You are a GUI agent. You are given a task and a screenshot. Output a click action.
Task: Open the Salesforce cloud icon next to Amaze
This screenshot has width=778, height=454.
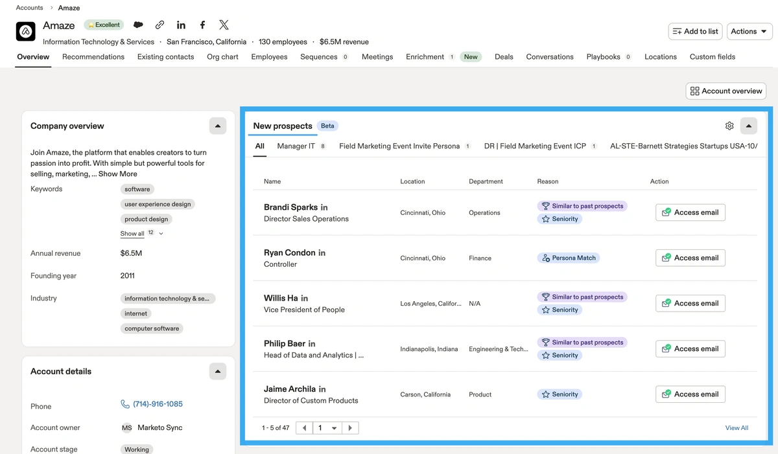pyautogui.click(x=138, y=25)
